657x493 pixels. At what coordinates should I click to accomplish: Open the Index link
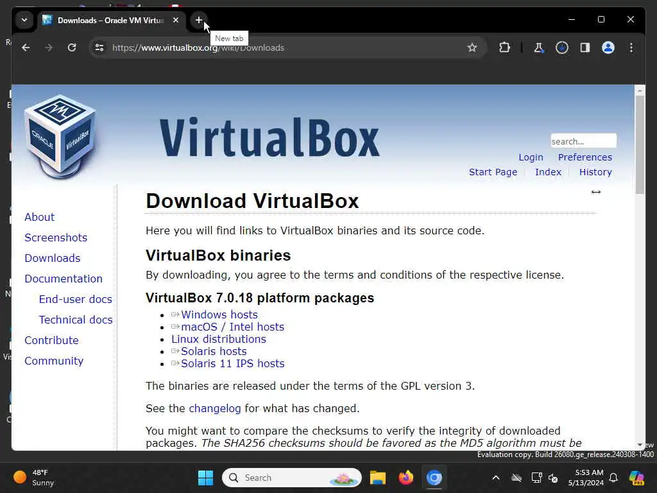click(548, 172)
